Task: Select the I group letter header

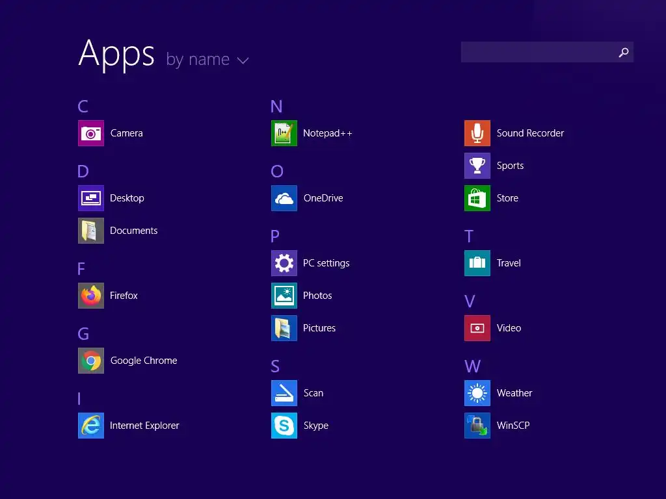Action: [79, 399]
